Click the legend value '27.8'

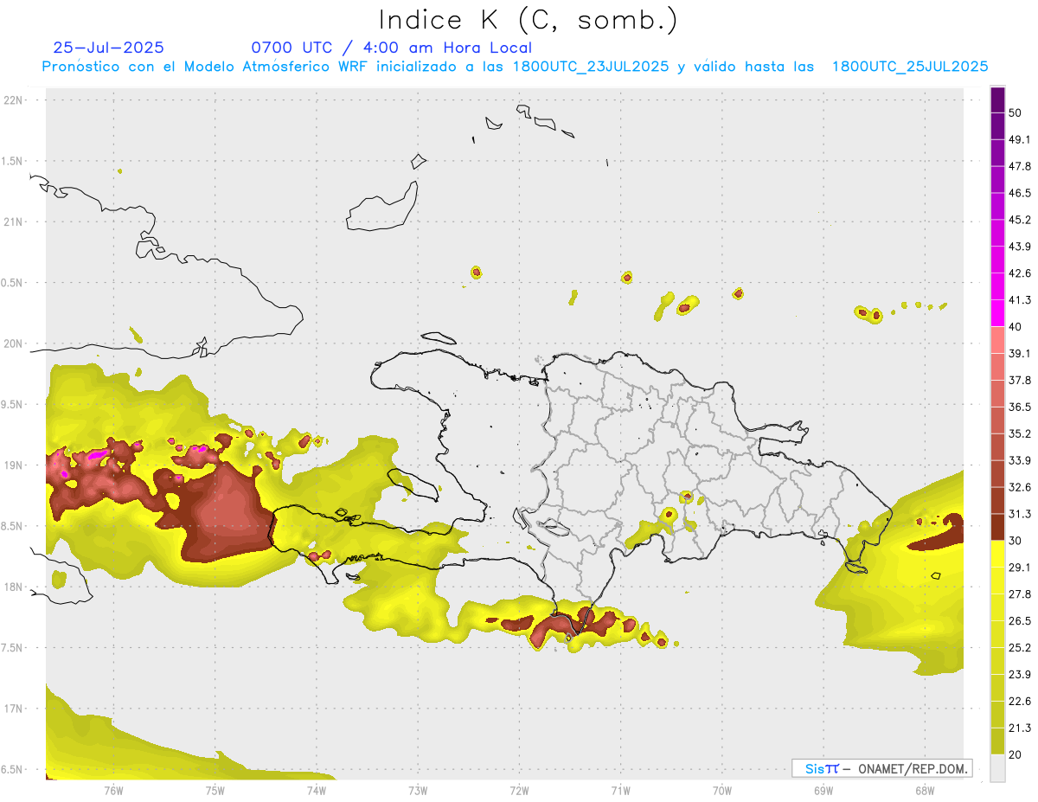click(1020, 594)
